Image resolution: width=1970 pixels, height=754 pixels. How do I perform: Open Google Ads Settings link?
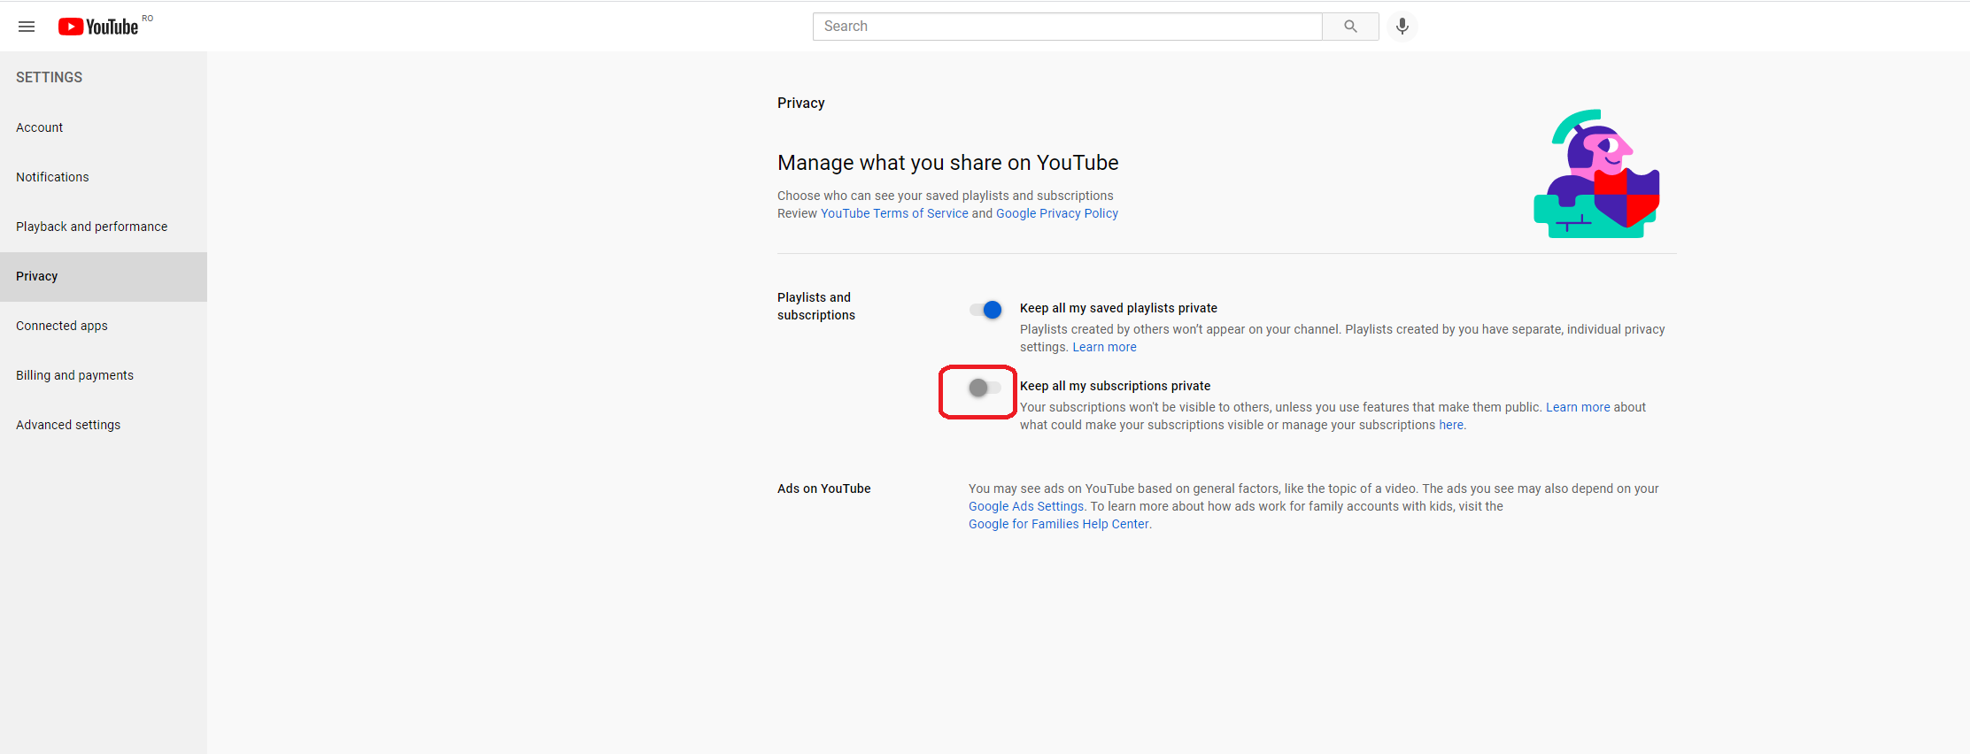click(x=1025, y=506)
